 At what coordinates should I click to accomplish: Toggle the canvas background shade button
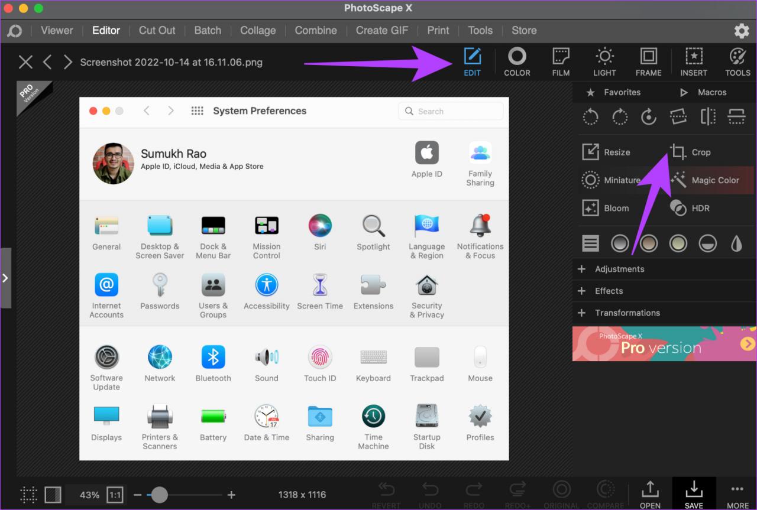[x=53, y=495]
